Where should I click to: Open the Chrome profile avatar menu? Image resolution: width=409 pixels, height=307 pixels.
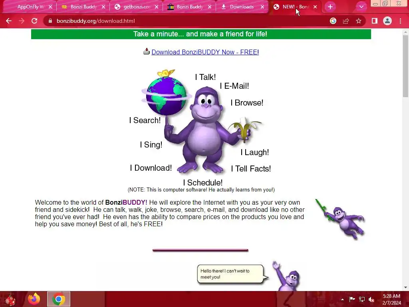(x=387, y=21)
